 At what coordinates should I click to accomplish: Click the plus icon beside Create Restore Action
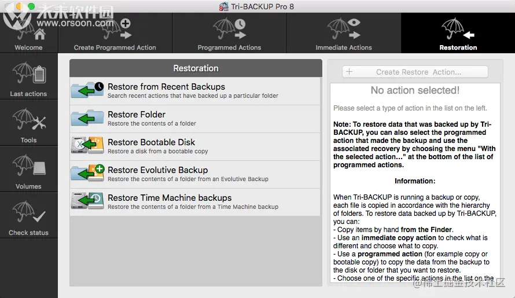pyautogui.click(x=349, y=72)
